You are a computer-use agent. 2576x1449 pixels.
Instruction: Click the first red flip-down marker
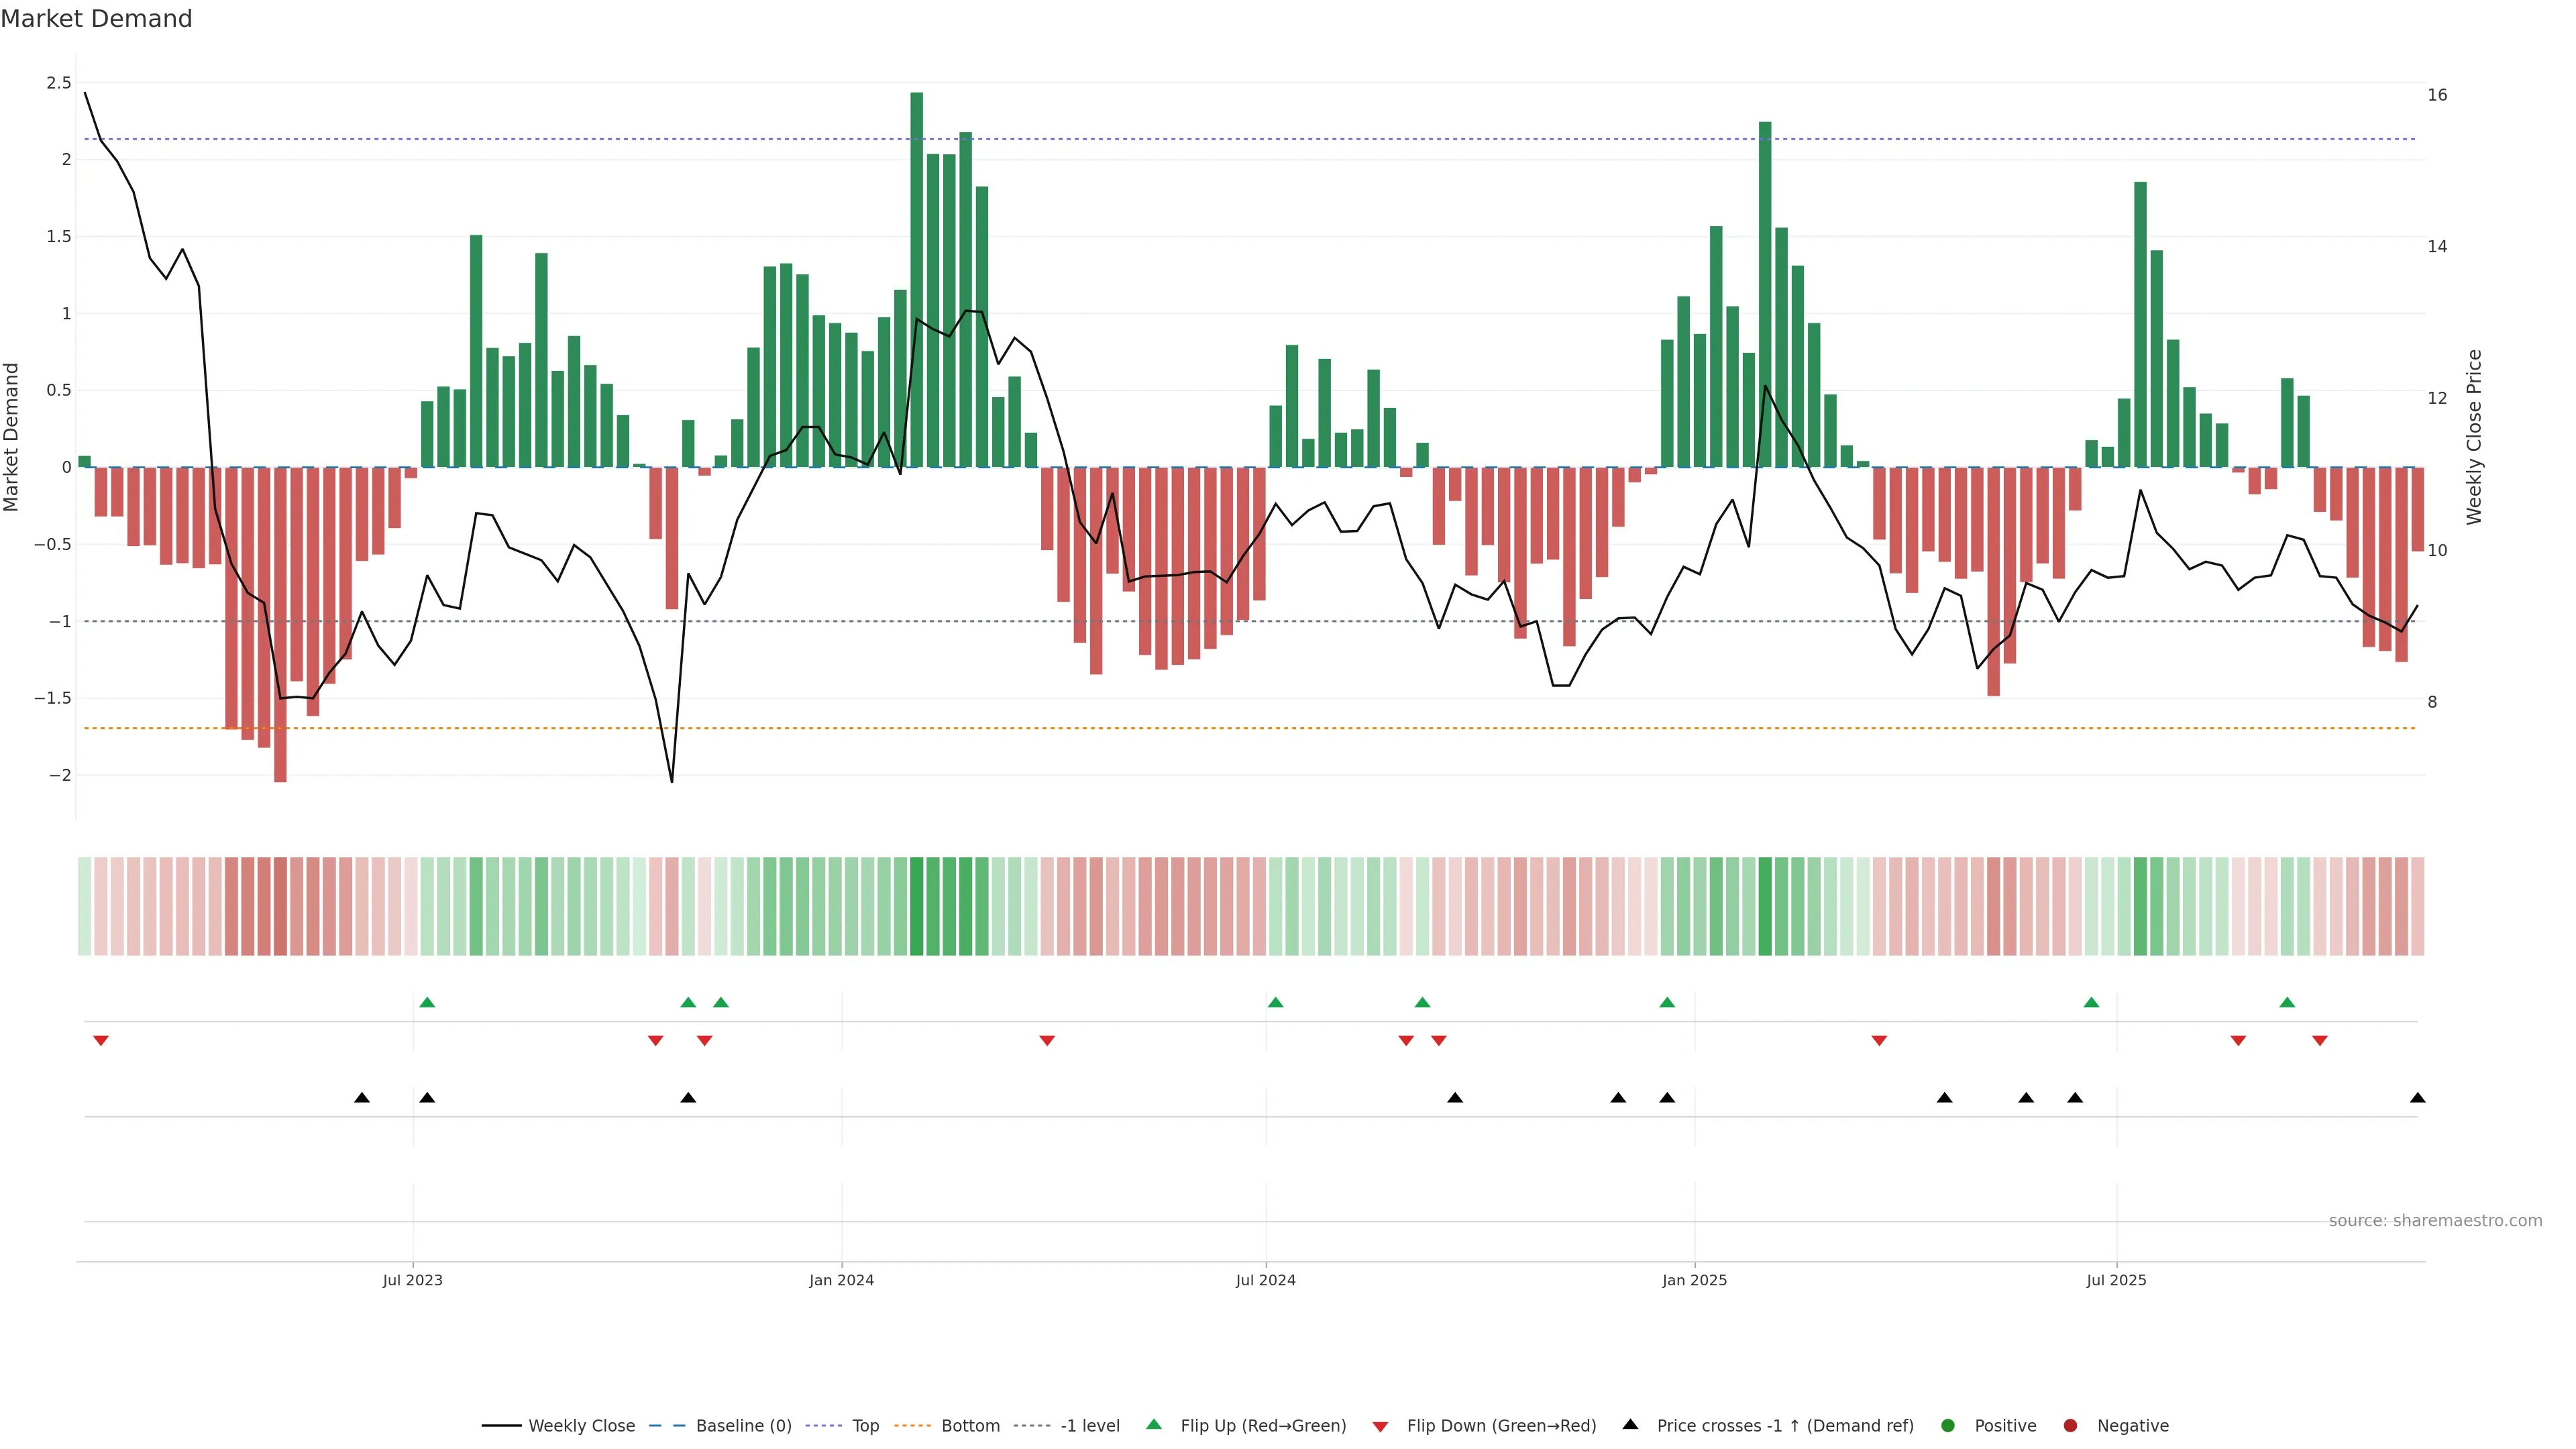tap(101, 1041)
